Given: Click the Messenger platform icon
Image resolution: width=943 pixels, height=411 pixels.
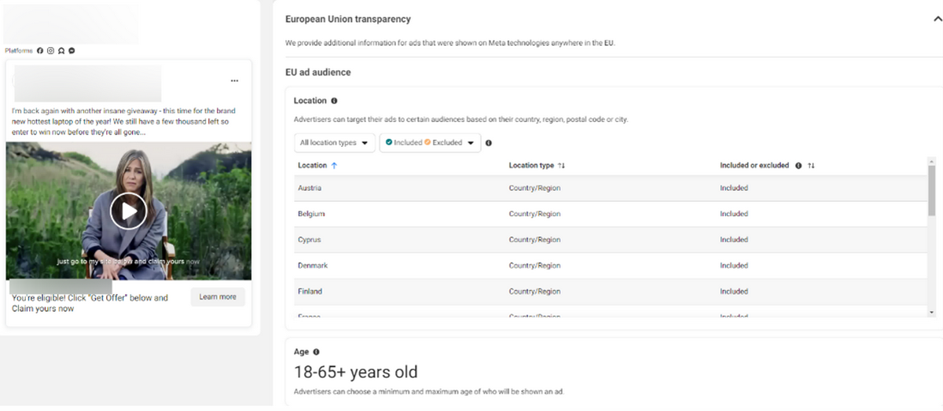Looking at the screenshot, I should click(x=72, y=50).
